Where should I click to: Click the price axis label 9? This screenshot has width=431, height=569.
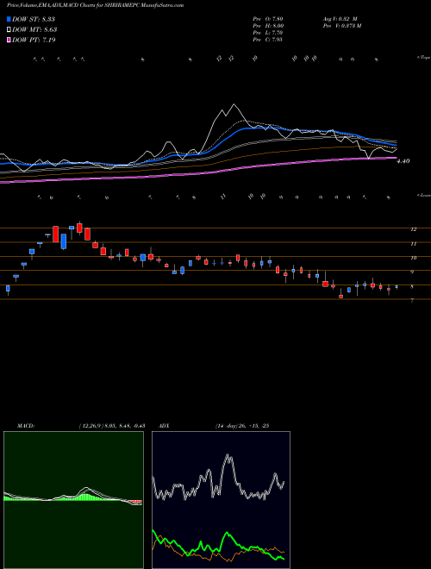tap(412, 272)
